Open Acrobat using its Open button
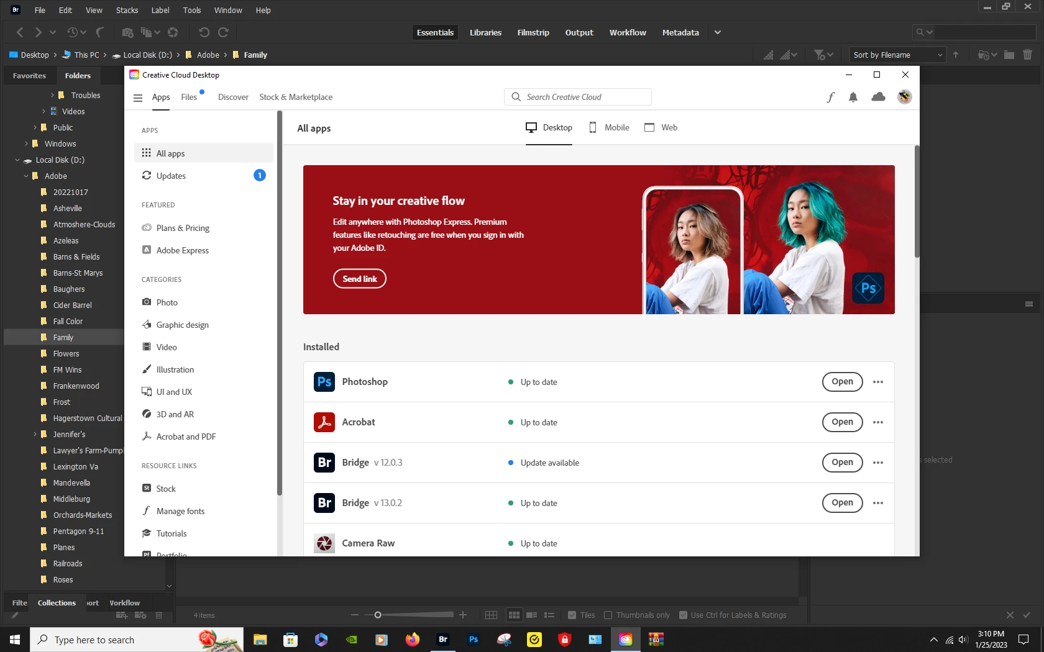This screenshot has height=652, width=1044. [842, 422]
